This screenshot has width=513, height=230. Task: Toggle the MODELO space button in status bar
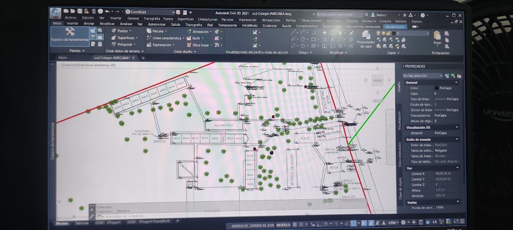283,225
